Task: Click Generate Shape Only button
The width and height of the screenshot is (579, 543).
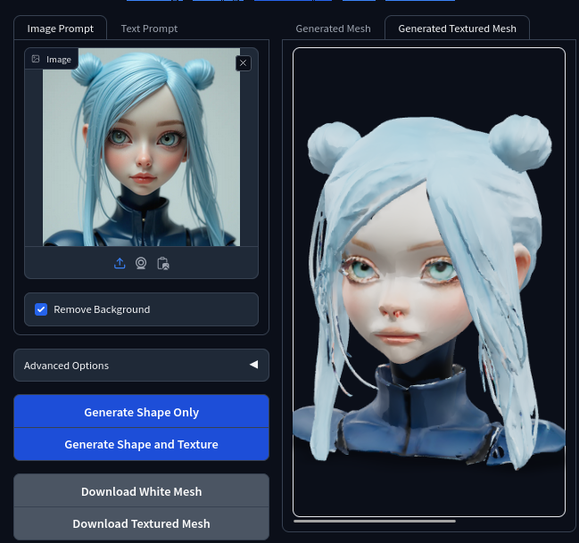Action: tap(141, 412)
